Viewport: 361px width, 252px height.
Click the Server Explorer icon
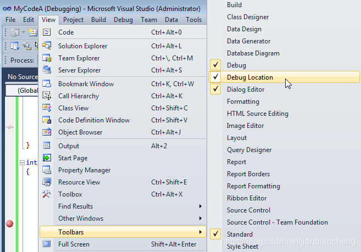47,70
